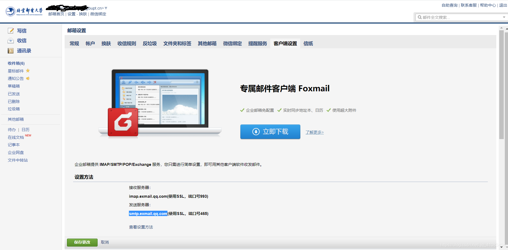Open the 收信规则 tab

(x=127, y=44)
